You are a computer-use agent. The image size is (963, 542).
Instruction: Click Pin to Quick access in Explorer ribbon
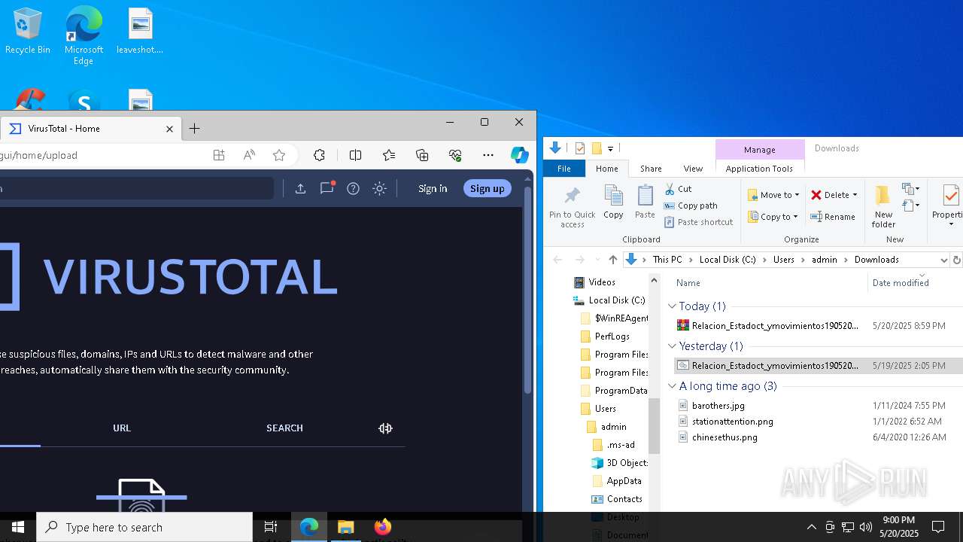click(x=572, y=207)
